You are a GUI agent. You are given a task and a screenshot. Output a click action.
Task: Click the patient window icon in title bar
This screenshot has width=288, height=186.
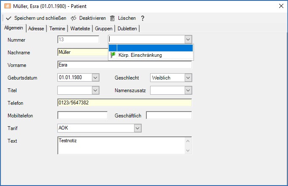tap(7, 6)
